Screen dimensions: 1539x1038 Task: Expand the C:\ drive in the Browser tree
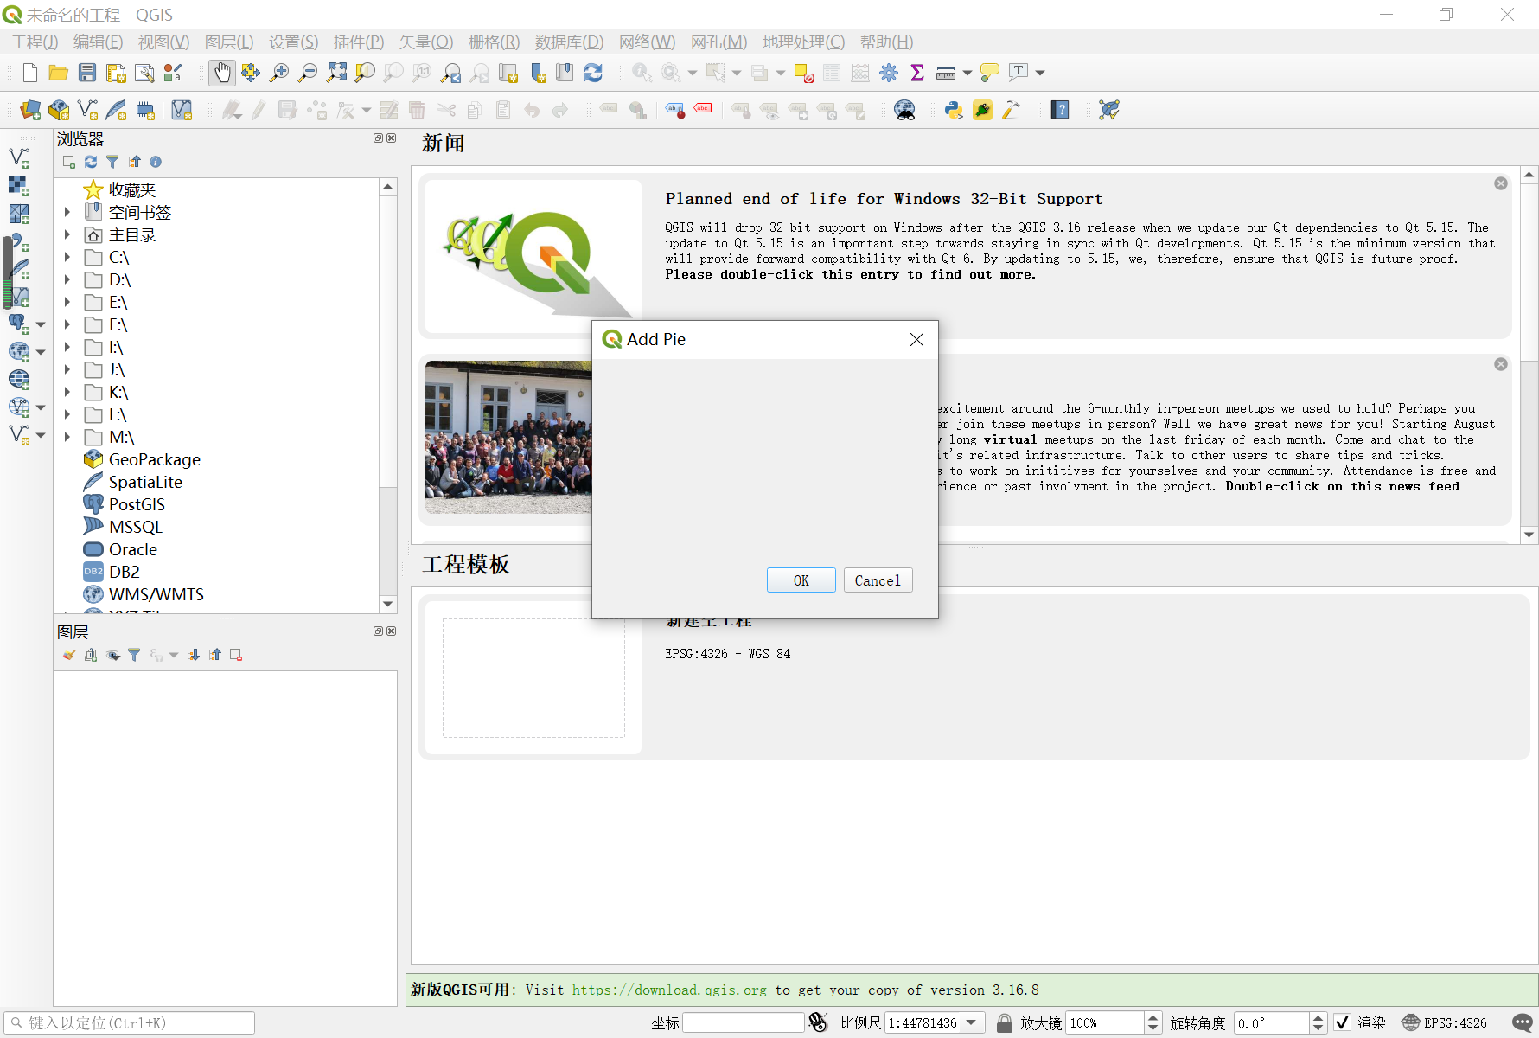point(67,257)
